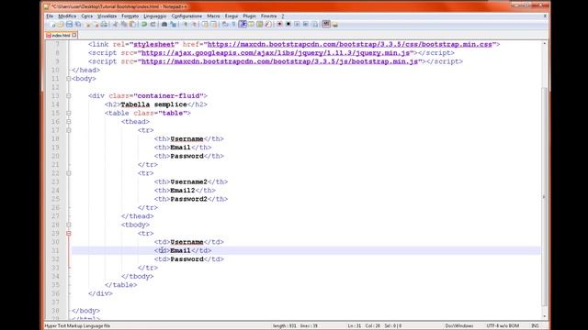This screenshot has height=330, width=588.
Task: Start macro recording with the red dot
Action: point(279,25)
